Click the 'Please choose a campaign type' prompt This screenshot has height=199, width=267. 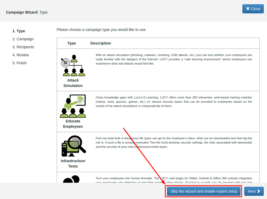(102, 30)
